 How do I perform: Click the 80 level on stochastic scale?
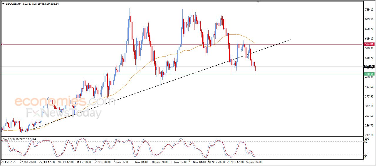(366, 142)
